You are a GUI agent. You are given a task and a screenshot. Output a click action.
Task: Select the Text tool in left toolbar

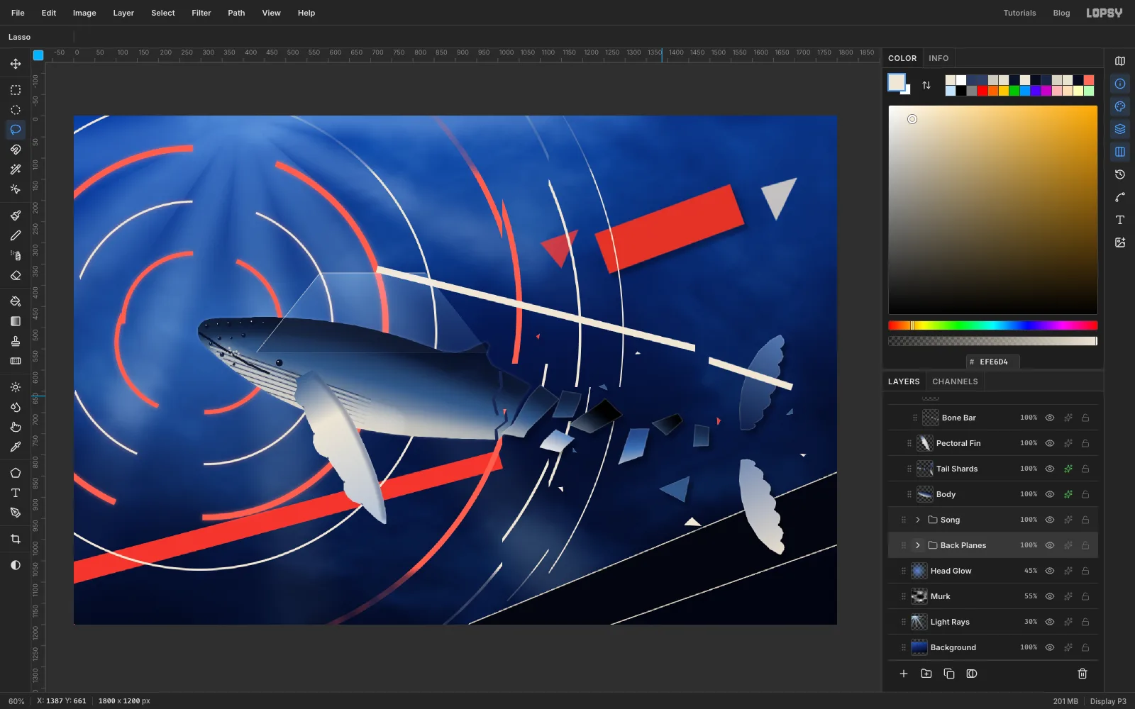coord(16,493)
